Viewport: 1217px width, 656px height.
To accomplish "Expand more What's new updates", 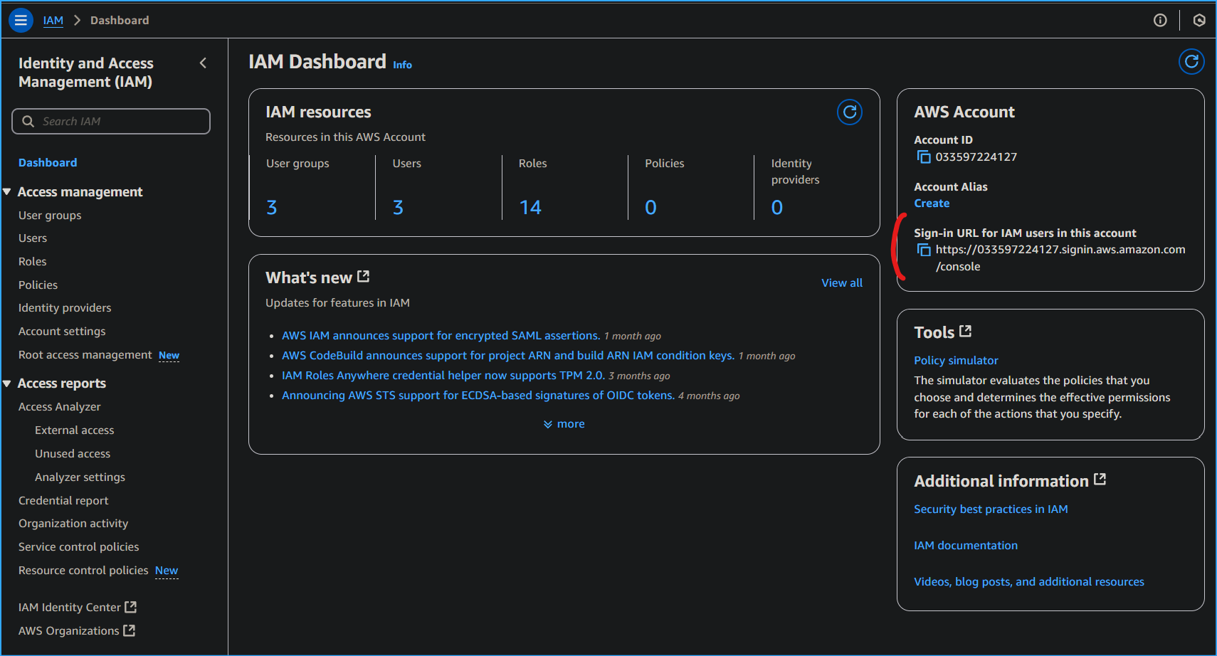I will tap(564, 423).
